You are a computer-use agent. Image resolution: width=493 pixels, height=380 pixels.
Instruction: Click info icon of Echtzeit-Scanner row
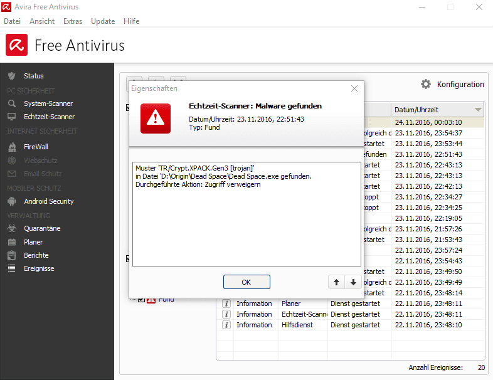226,314
